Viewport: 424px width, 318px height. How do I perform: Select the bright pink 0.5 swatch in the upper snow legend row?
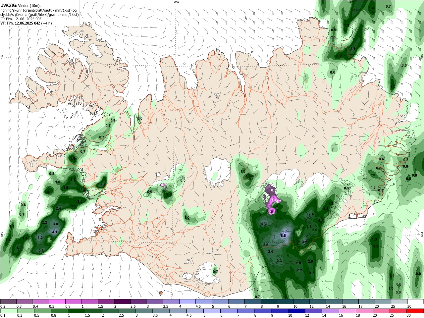click(x=57, y=302)
